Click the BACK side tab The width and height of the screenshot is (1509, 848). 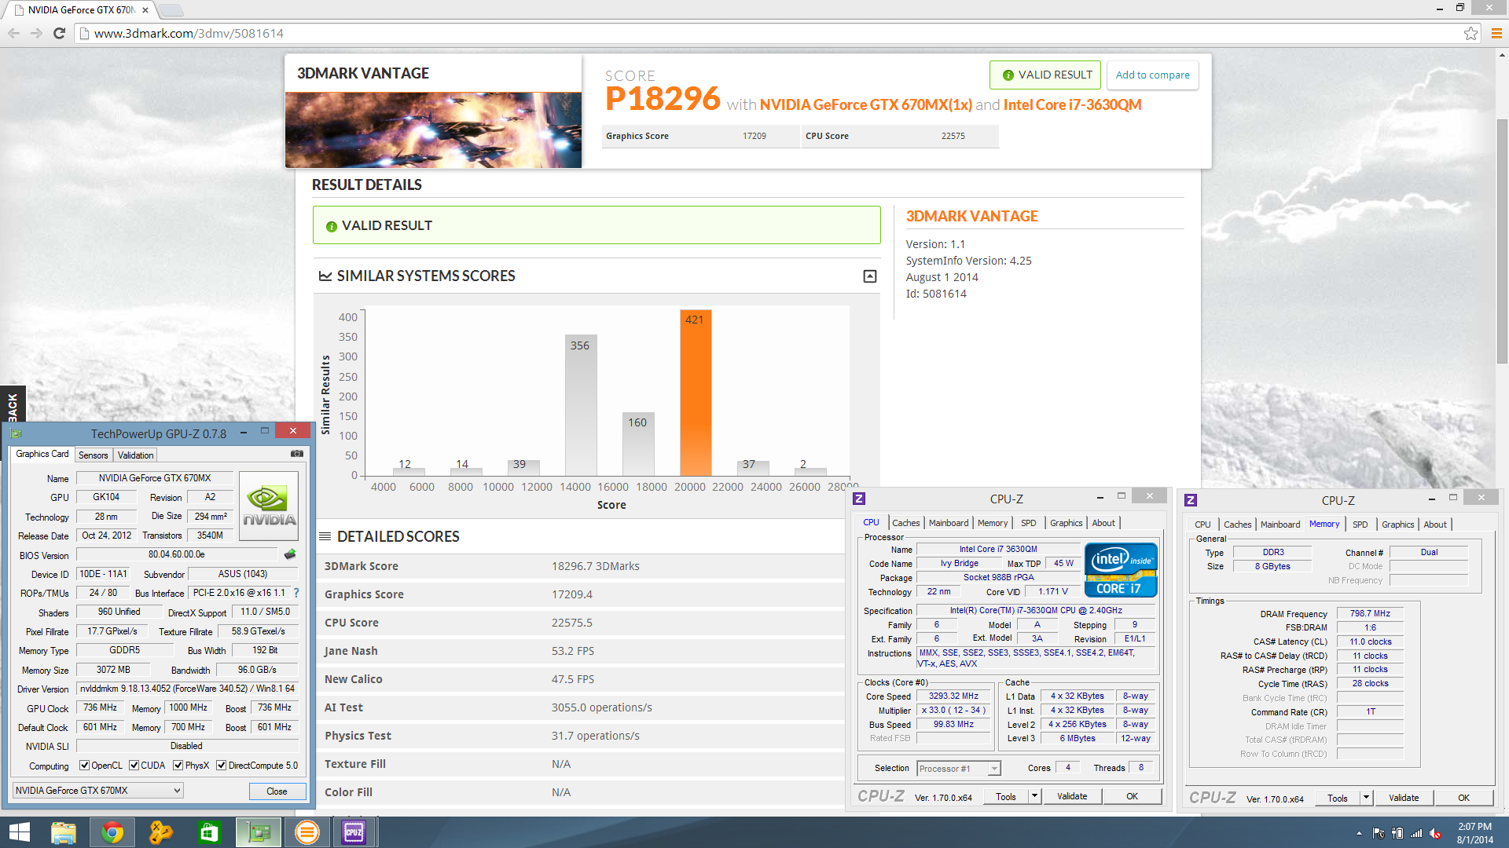point(13,406)
